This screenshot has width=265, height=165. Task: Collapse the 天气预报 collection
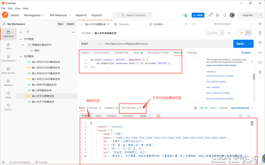click(x=21, y=39)
